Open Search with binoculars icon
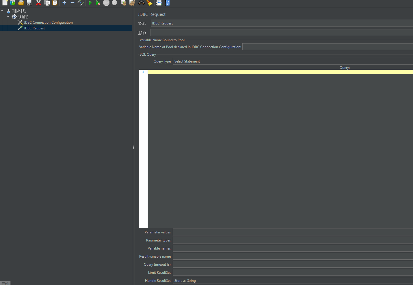Image resolution: width=413 pixels, height=285 pixels. point(142,3)
